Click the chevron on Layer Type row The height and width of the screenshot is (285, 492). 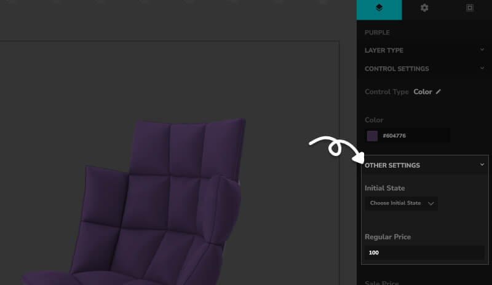[482, 50]
